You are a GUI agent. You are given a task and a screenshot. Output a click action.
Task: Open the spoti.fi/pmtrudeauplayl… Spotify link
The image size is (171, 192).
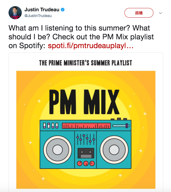pos(91,46)
